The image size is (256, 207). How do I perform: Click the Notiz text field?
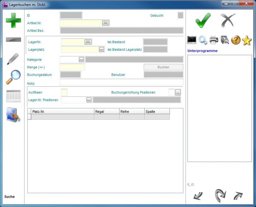(121, 82)
